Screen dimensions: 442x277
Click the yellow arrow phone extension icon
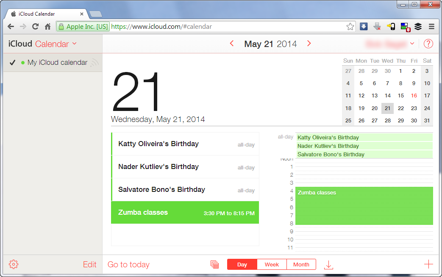click(x=391, y=27)
